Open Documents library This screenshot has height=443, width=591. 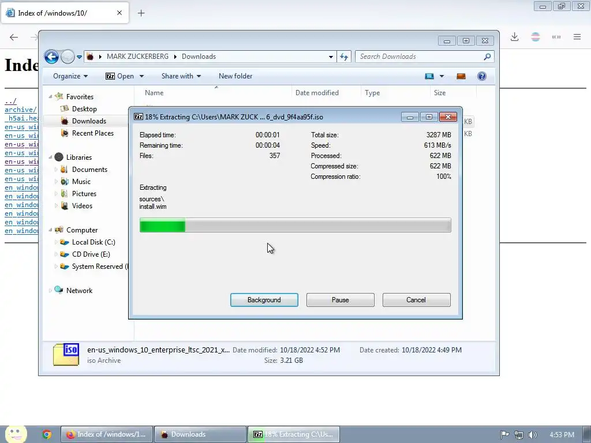point(89,170)
